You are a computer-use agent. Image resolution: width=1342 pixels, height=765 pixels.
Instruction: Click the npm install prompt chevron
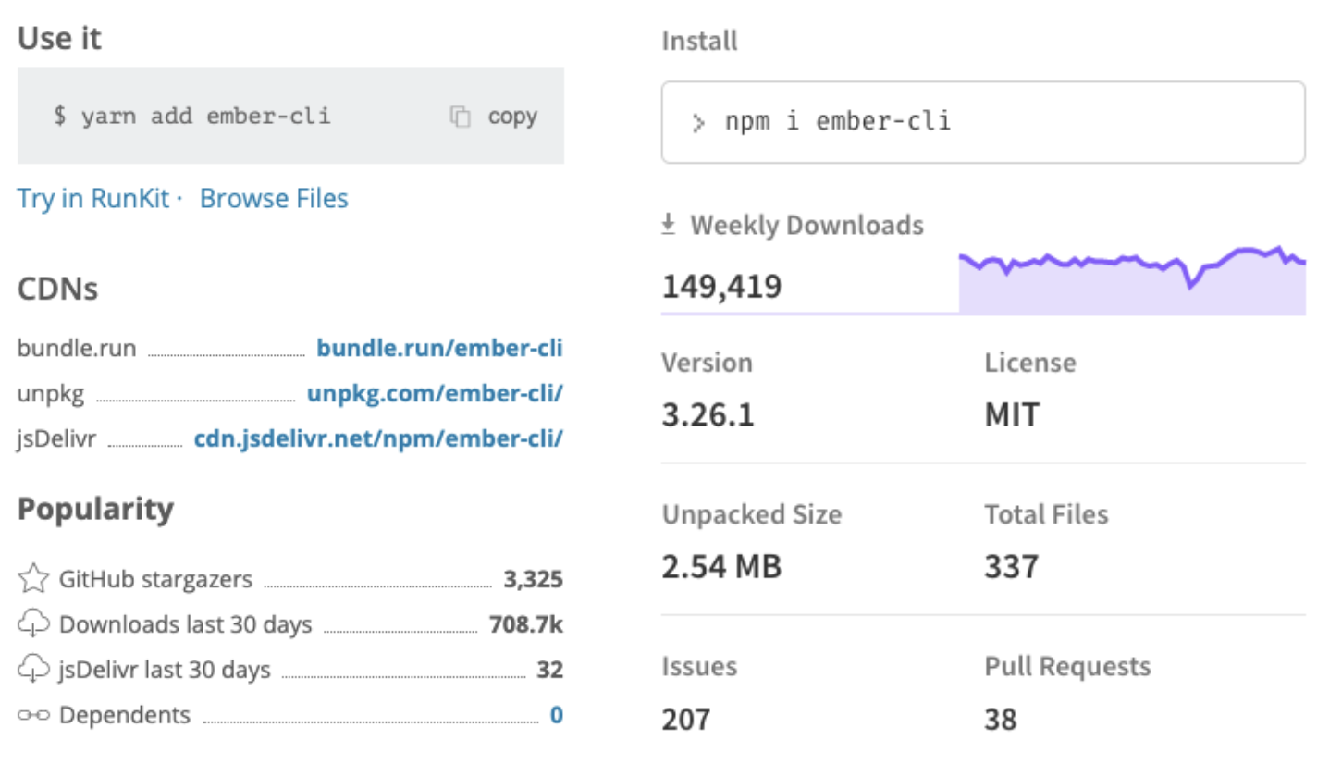[x=698, y=122]
